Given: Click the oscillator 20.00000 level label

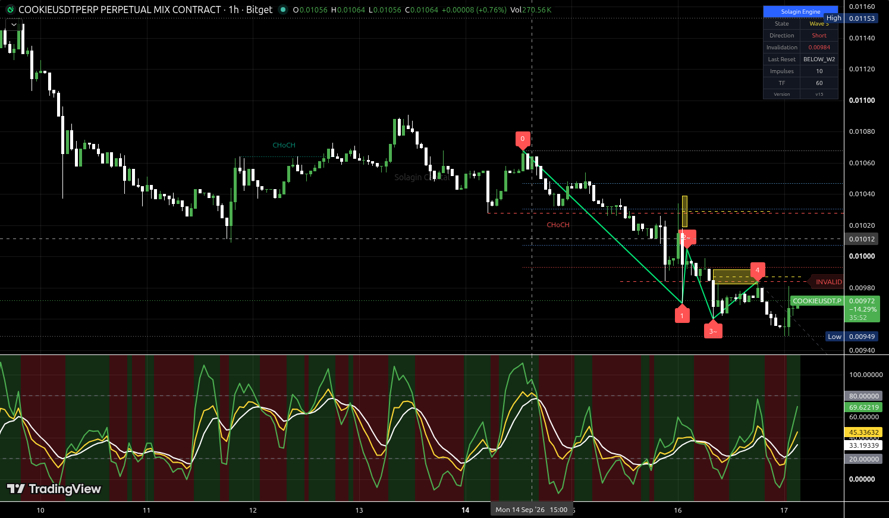Looking at the screenshot, I should point(863,459).
